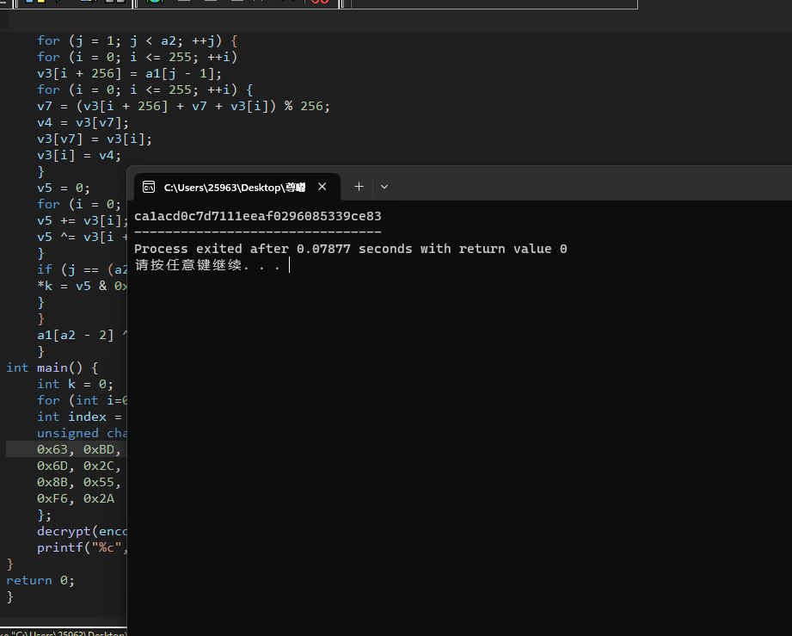
Task: Click the line beginning 'if (j == (a2'
Action: 82,270
